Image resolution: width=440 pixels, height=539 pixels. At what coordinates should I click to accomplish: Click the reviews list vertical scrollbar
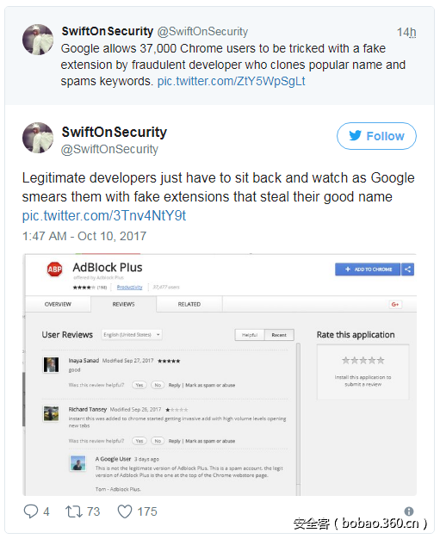click(298, 418)
